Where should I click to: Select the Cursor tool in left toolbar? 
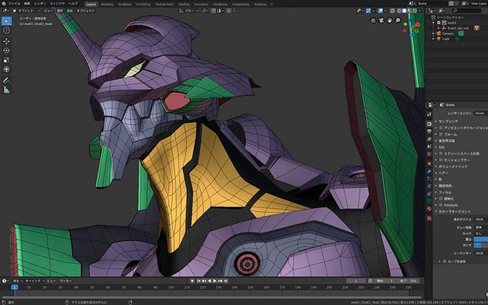[x=6, y=30]
